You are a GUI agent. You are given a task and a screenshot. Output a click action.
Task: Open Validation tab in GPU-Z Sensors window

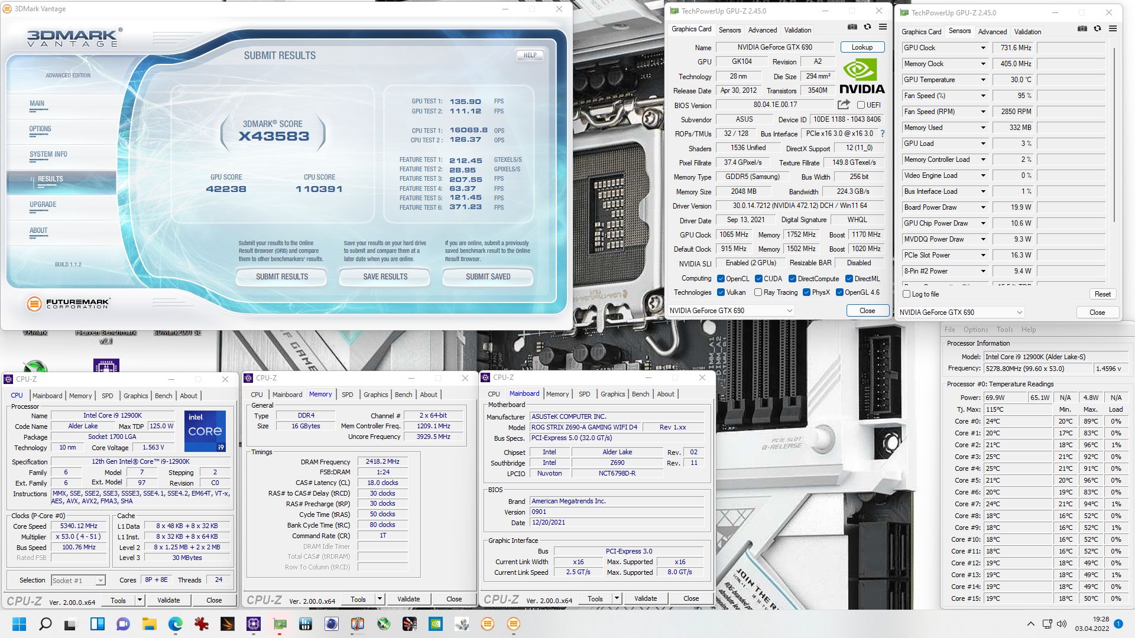click(x=1027, y=32)
